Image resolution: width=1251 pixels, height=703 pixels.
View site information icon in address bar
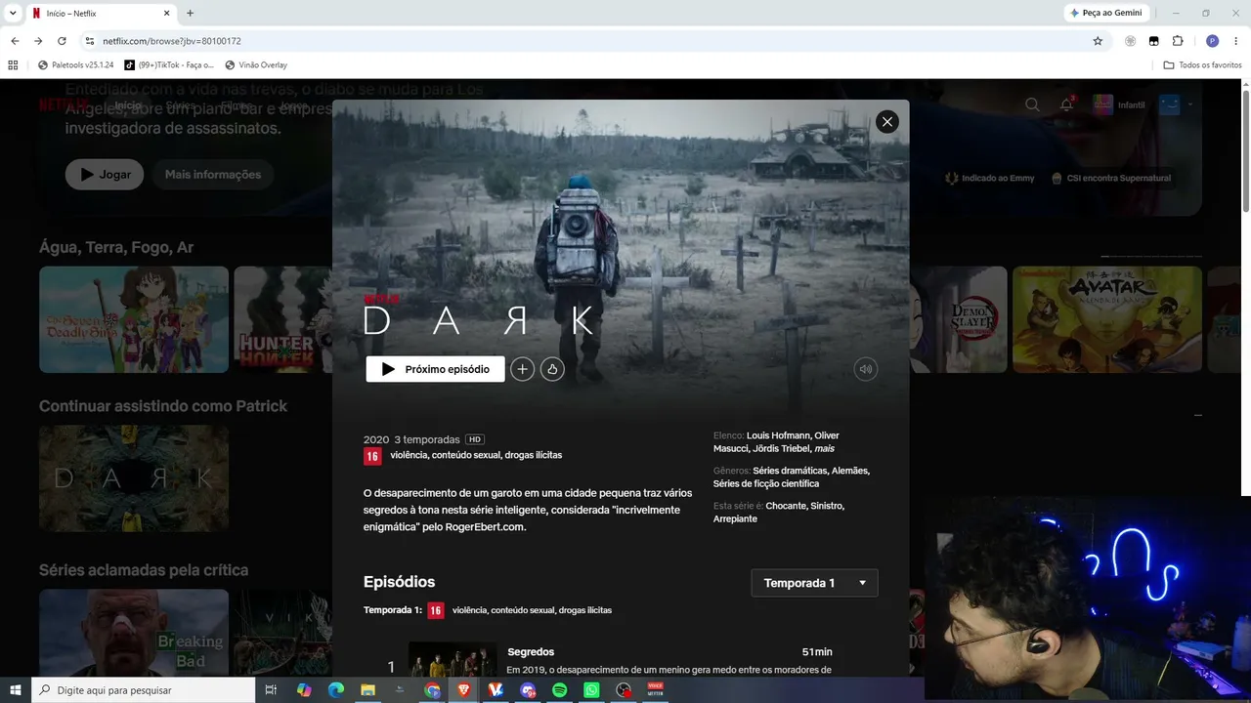90,41
